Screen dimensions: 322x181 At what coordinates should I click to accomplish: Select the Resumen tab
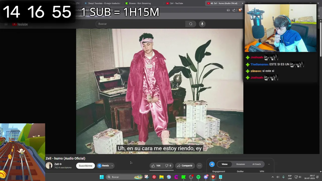coord(240,164)
